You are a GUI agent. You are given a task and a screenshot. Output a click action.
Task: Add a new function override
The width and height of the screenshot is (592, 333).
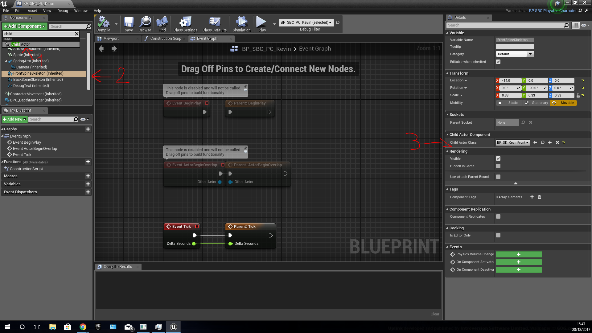(x=88, y=162)
